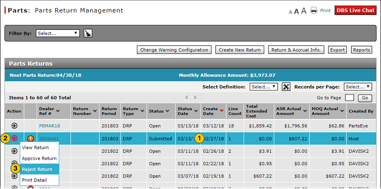Open DBS Live Chat
Screen dimensions: 381x189
355,10
